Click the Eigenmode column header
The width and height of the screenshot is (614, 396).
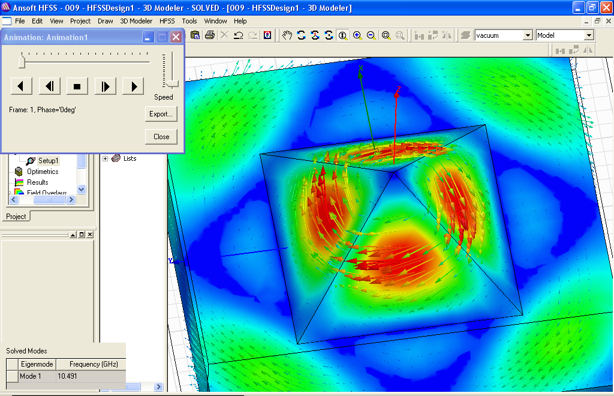point(37,364)
